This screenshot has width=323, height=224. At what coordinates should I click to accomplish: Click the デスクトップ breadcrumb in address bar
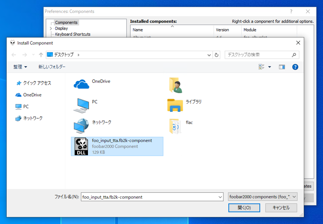point(64,55)
